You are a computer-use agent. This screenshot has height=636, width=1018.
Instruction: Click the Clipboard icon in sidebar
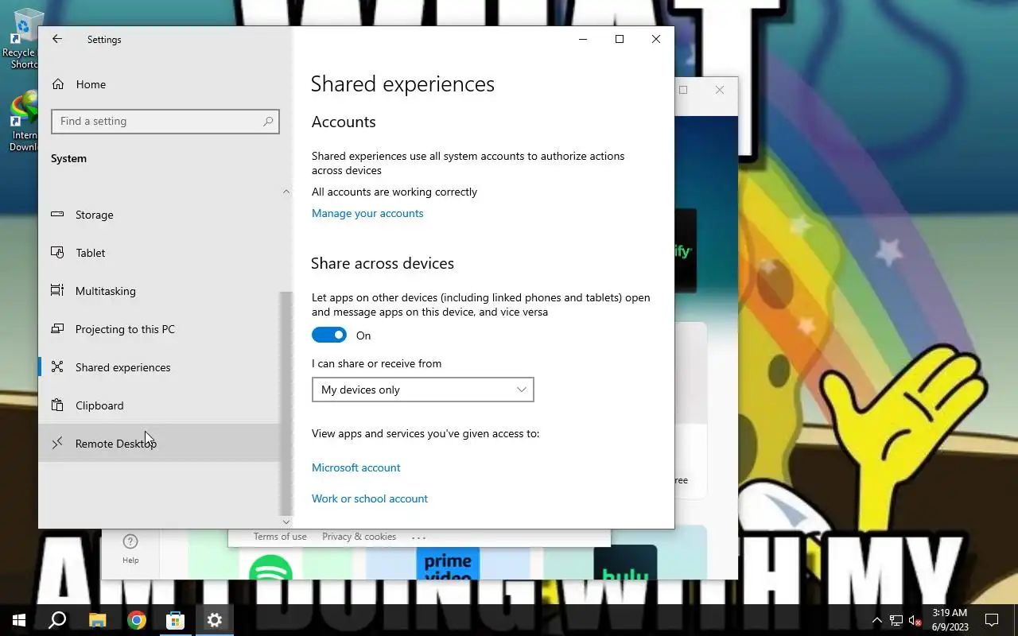(57, 405)
